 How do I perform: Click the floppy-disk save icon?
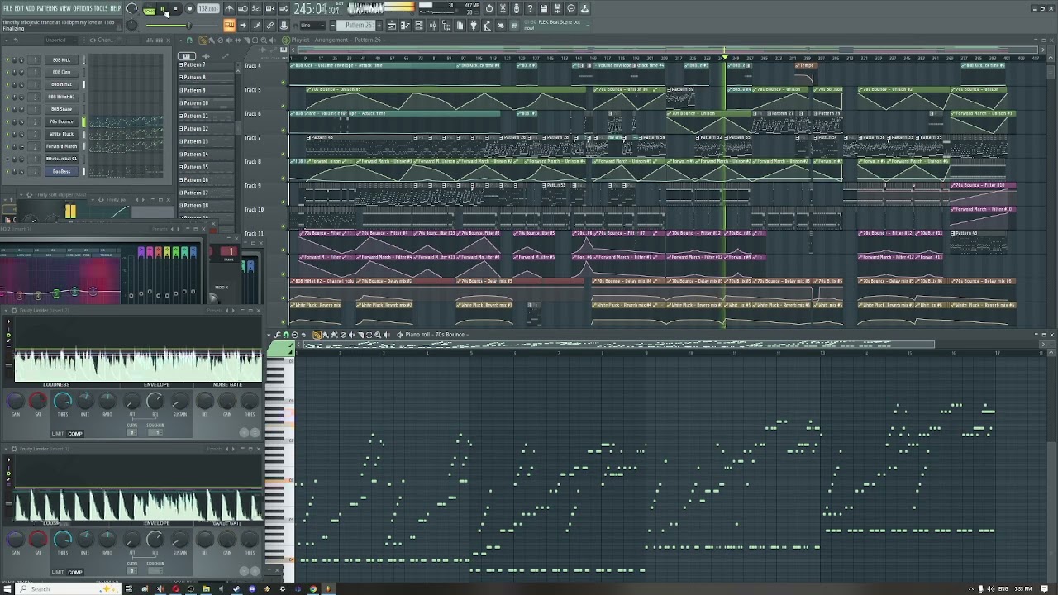click(x=544, y=8)
